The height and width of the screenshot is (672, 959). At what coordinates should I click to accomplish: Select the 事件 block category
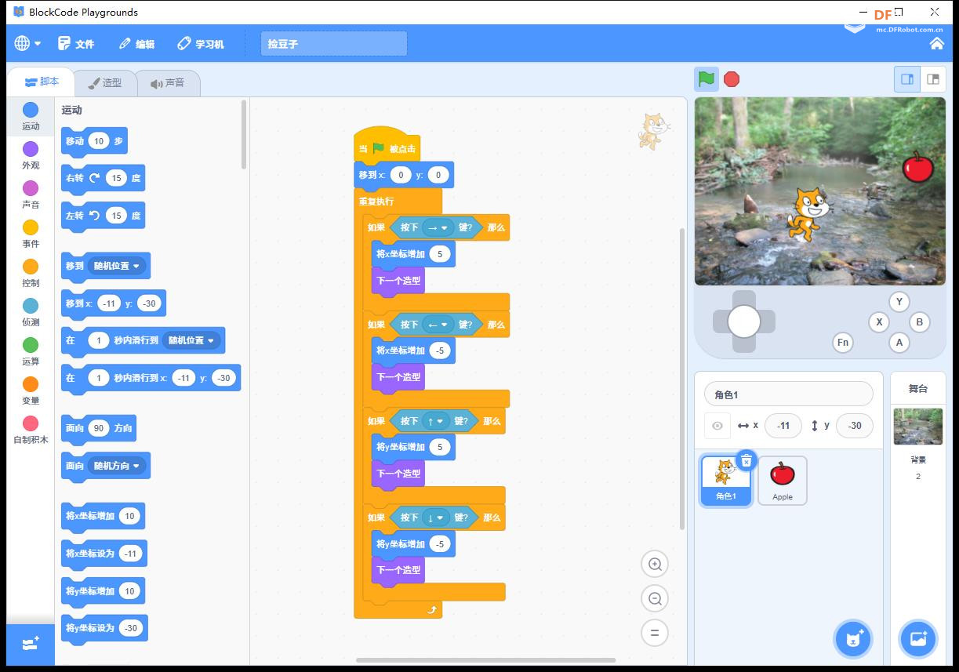coord(31,234)
